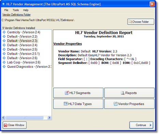Click the 9 Vendor Definitions Installed label

[x=19, y=28]
